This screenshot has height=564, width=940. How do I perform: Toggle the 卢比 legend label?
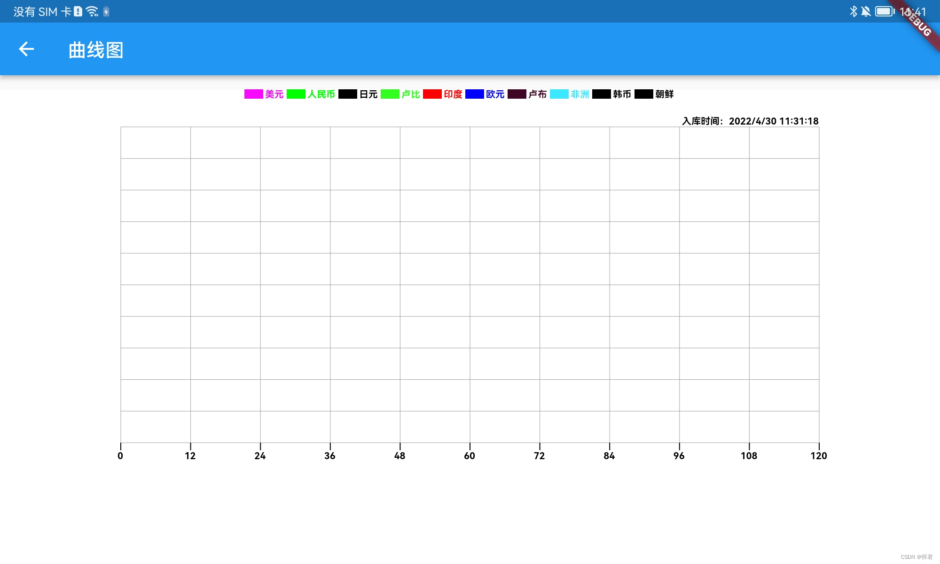coord(411,94)
